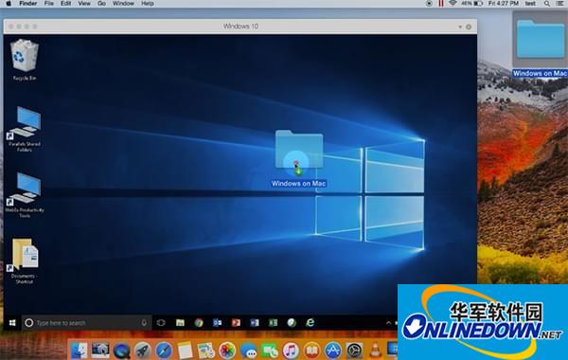The height and width of the screenshot is (360, 568).
Task: Launch Internet Explorer from Windows taskbar
Action: [x=311, y=323]
